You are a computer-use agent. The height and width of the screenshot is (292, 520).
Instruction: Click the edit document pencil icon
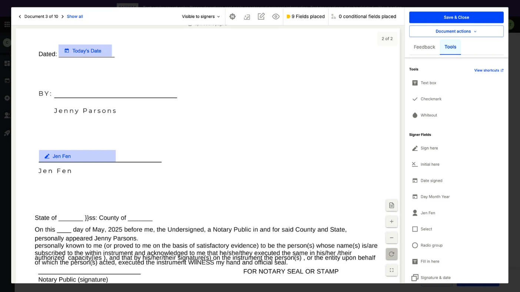click(x=261, y=17)
